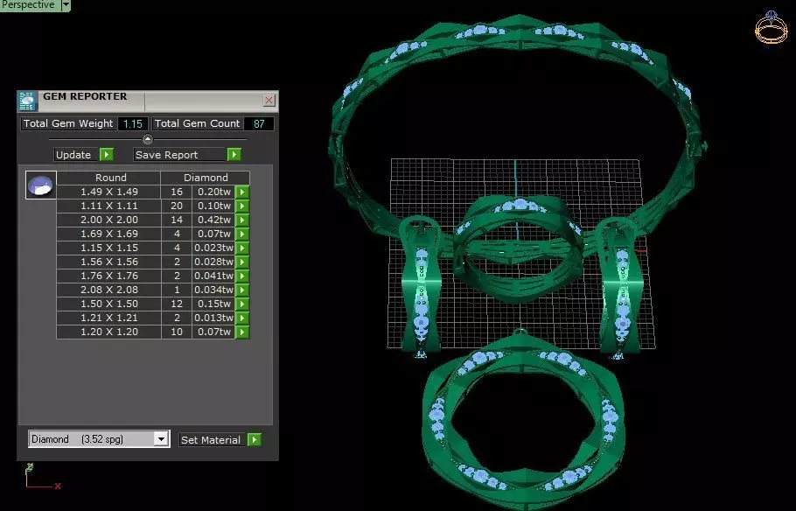Open the Perspective viewport dropdown arrow

[x=66, y=5]
